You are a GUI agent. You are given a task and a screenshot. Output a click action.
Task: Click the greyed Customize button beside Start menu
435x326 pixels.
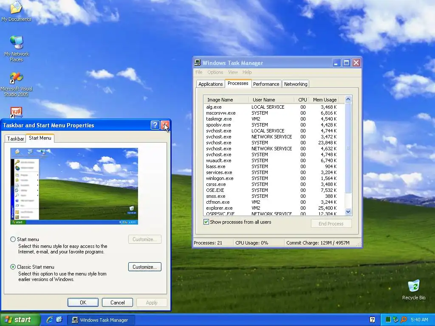(144, 239)
